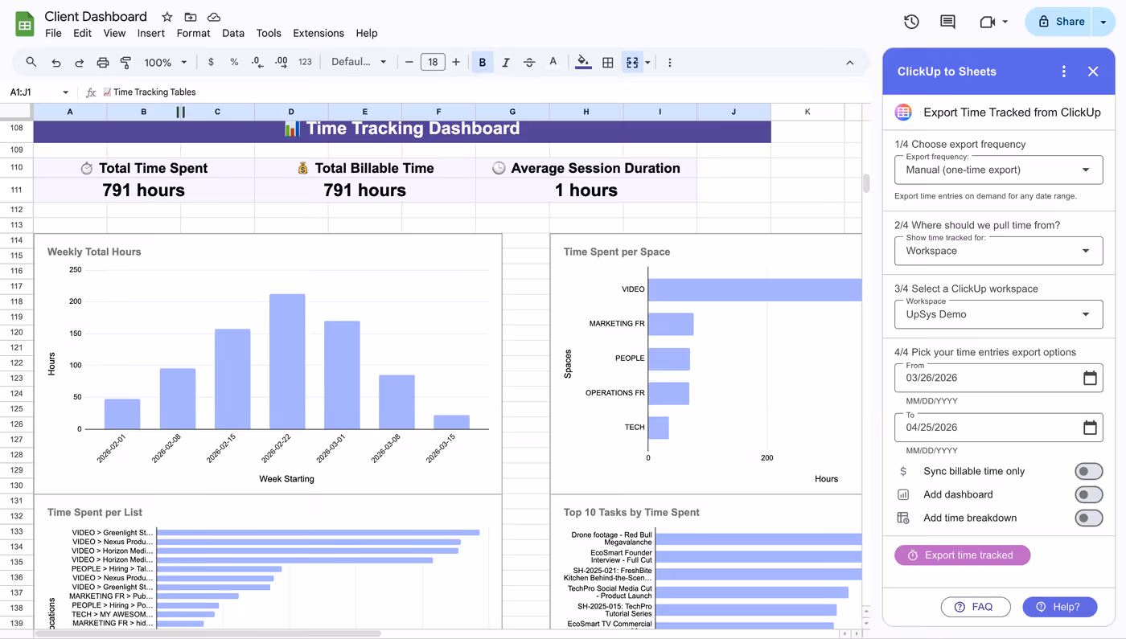Format cells as percent
Viewport: 1126px width, 639px height.
[x=234, y=62]
